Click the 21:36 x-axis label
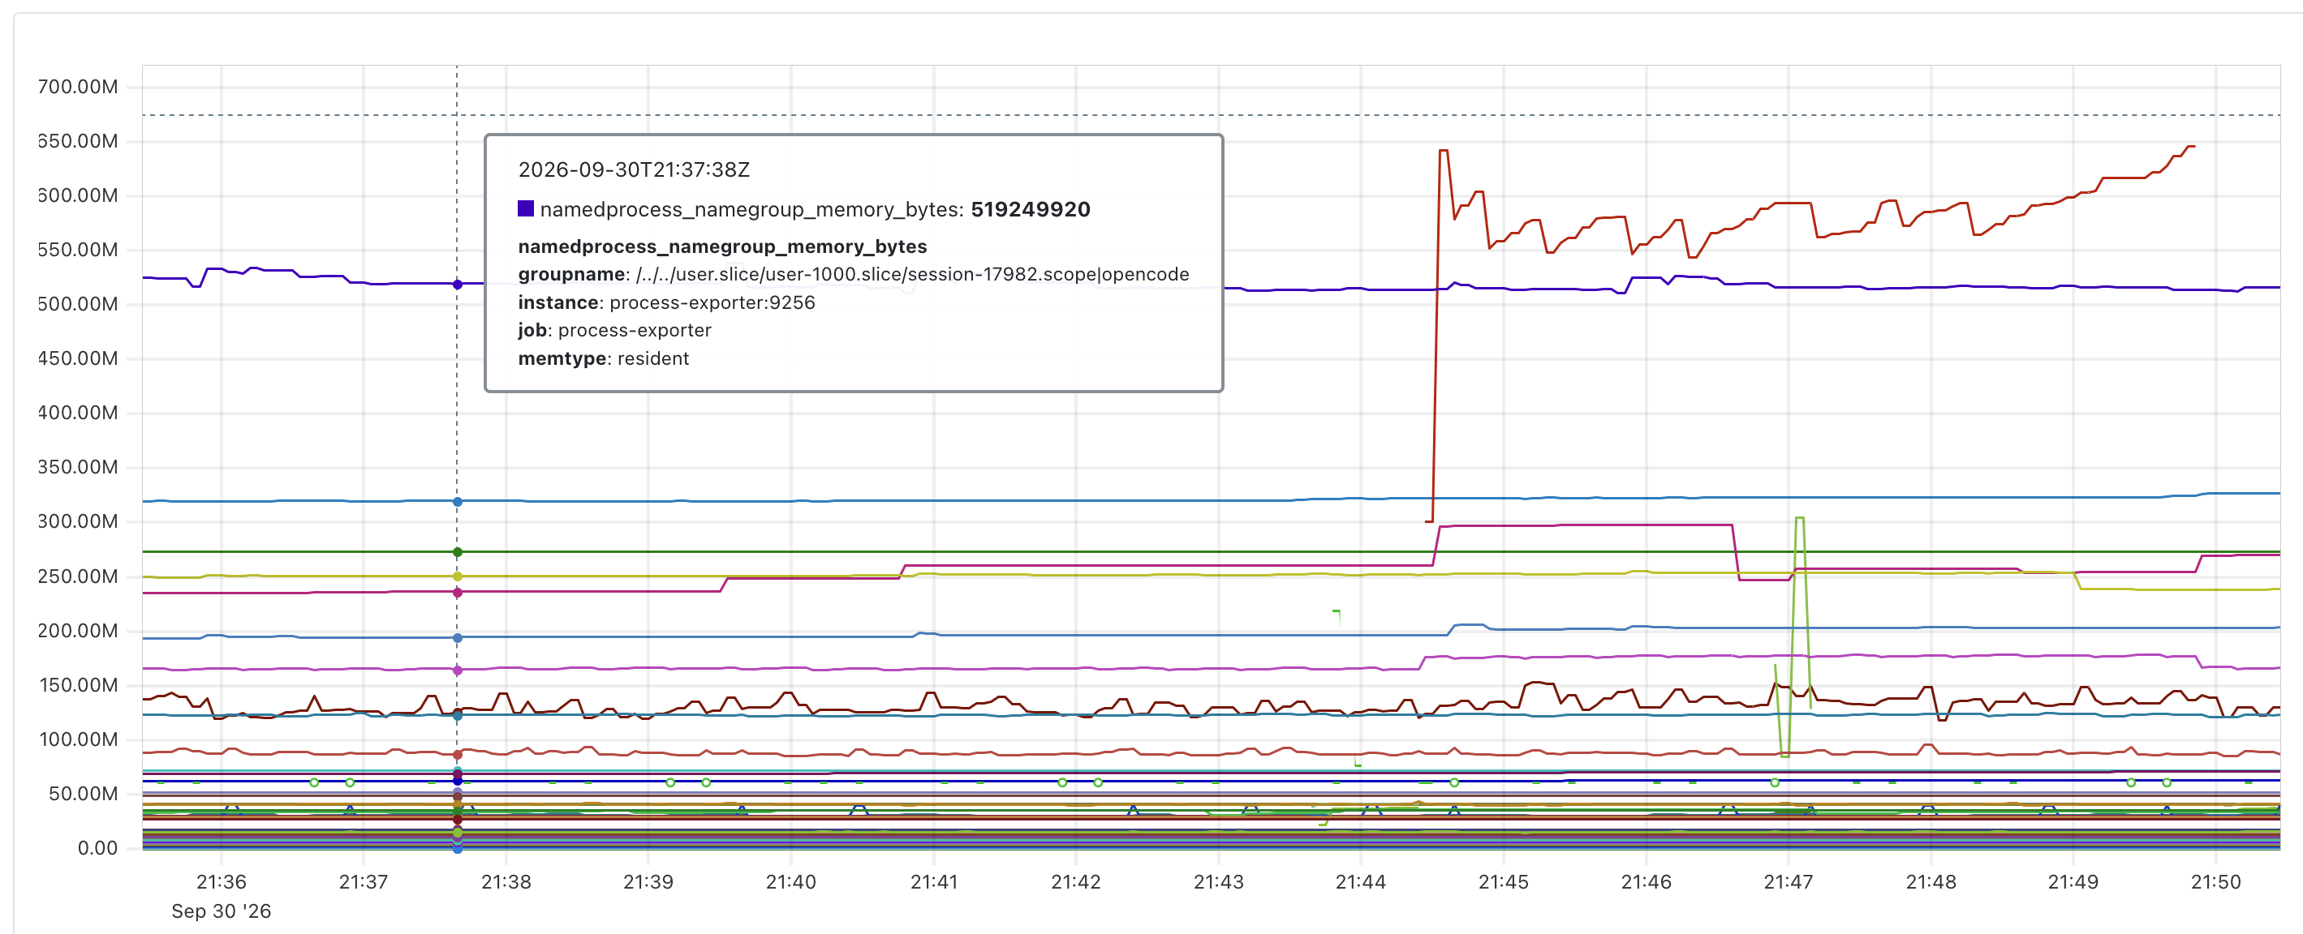The width and height of the screenshot is (2303, 934). [221, 881]
